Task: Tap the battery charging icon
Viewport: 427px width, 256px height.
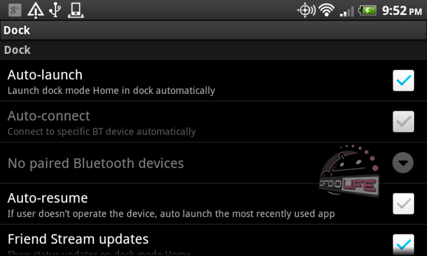Action: (368, 11)
